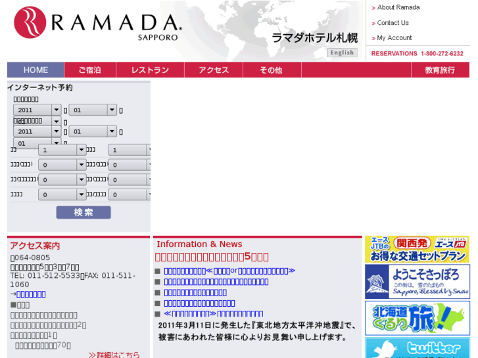The height and width of the screenshot is (358, 478).
Task: Open the fifth news link starting with ≪
Action: click(214, 314)
